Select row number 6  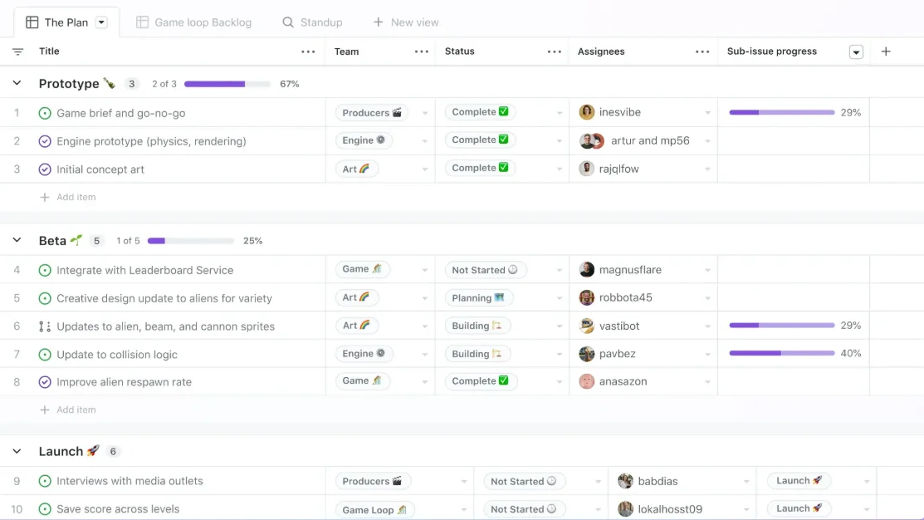tap(17, 326)
